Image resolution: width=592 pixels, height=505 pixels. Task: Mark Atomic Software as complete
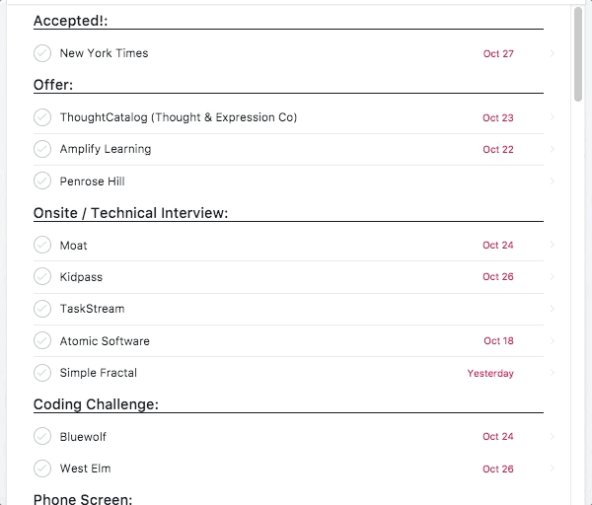(42, 341)
